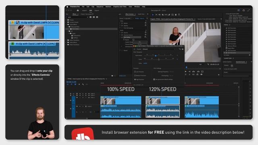Viewport: 258px width, 145px height.
Task: Adjust the Semi-tones pitch slider handle
Action: pos(156,56)
